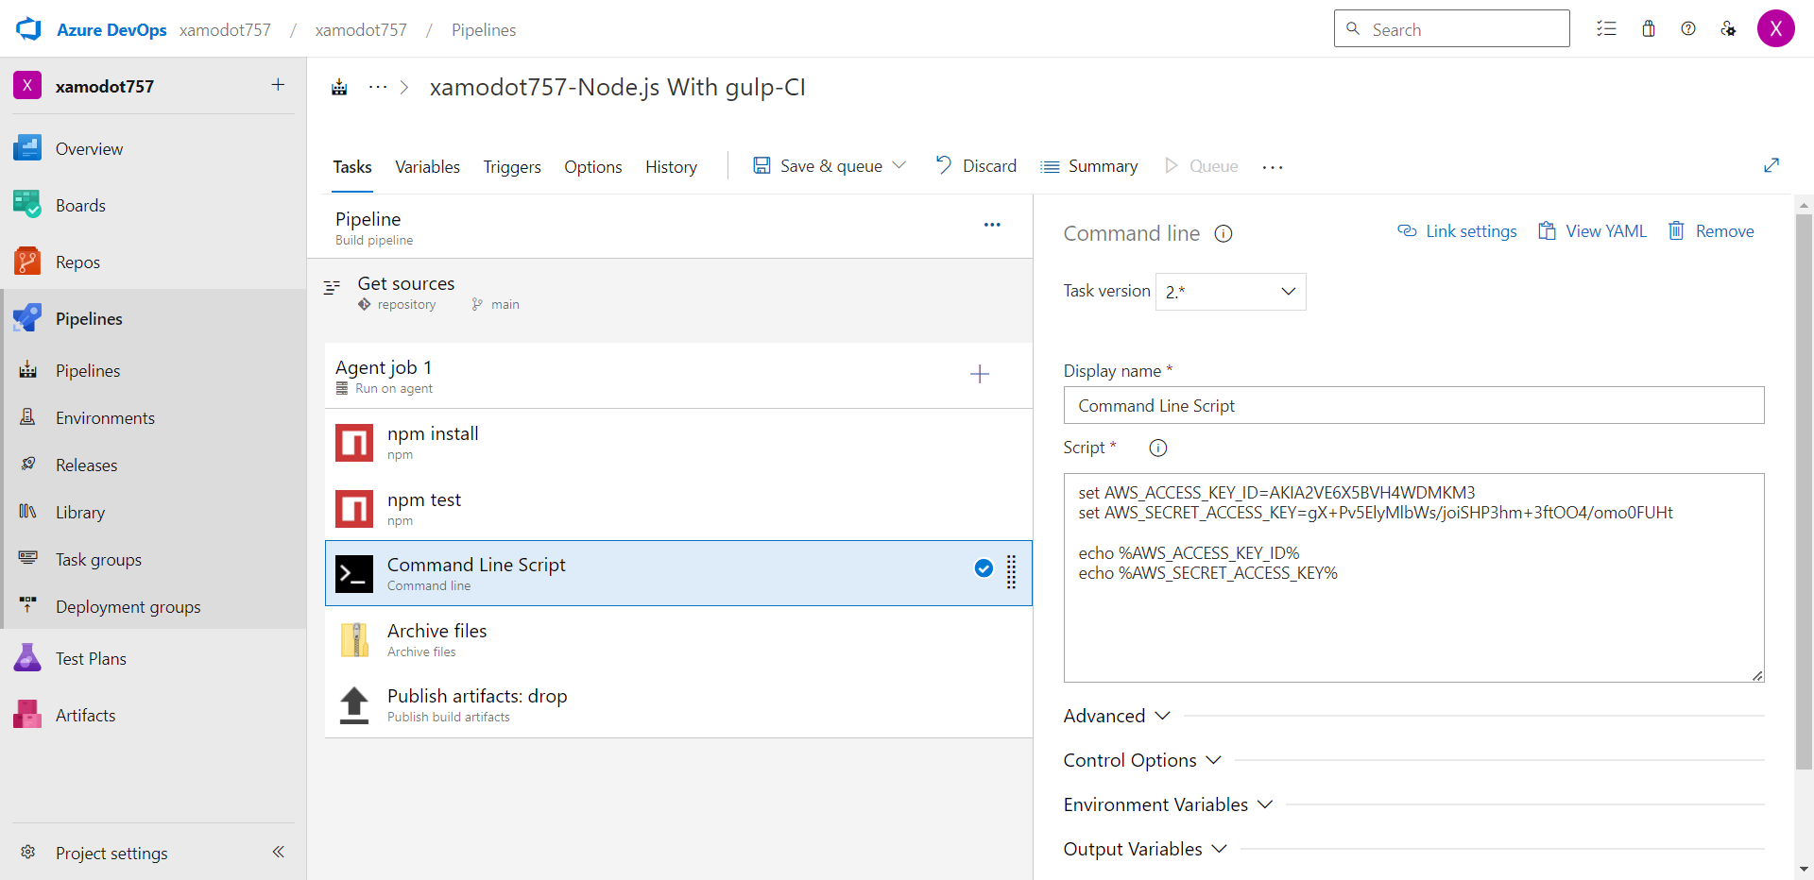Click the Command Line Script terminal icon
This screenshot has height=880, width=1814.
coord(354,574)
